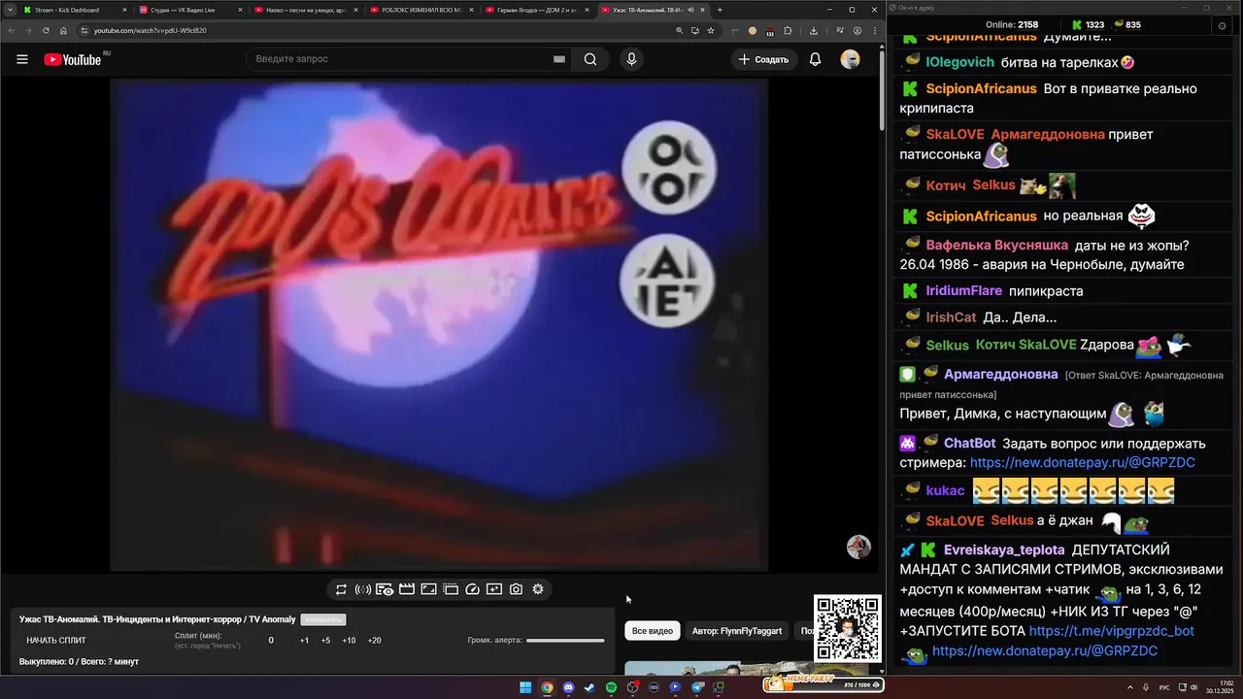
Task: Adjust the Громк. алерта volume slider
Action: coord(565,641)
